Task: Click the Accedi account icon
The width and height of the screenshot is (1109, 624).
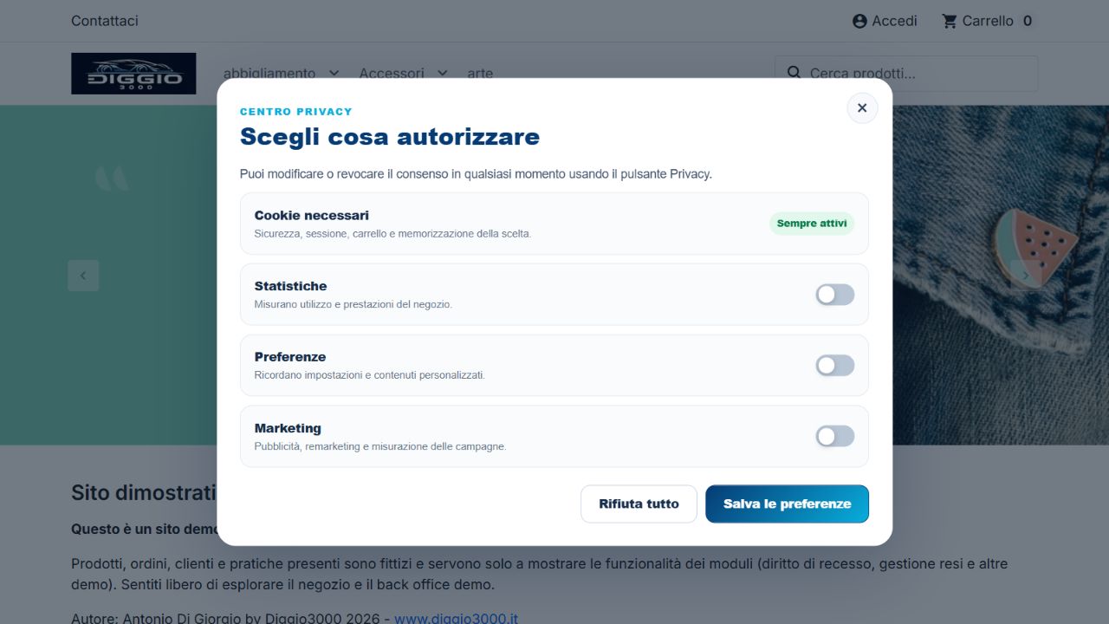Action: pos(859,21)
